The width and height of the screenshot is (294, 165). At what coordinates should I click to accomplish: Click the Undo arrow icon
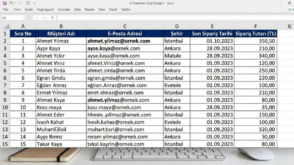pos(11,3)
